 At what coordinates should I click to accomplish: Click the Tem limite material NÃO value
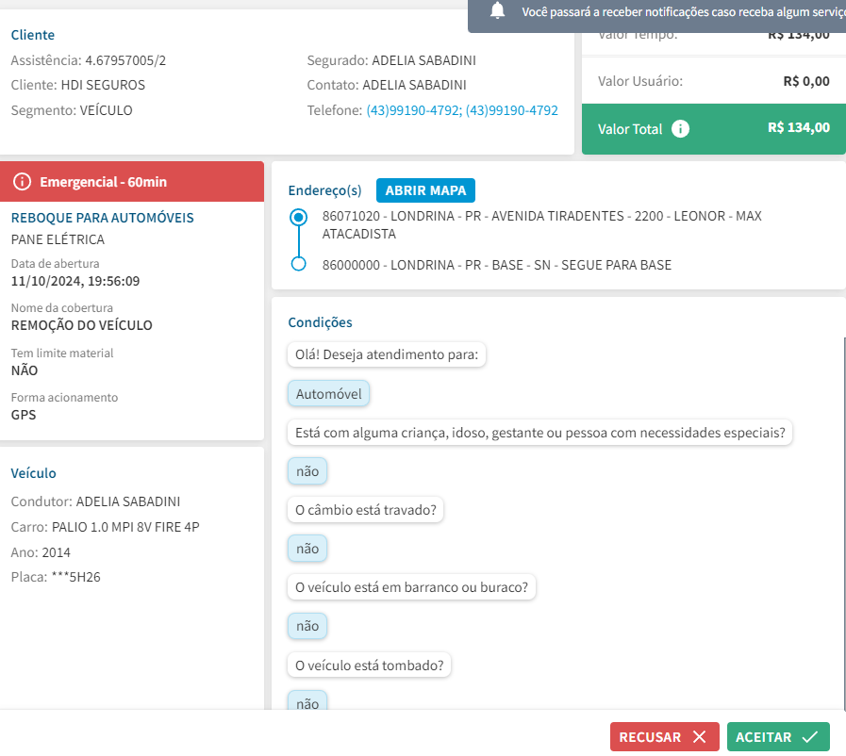[25, 370]
